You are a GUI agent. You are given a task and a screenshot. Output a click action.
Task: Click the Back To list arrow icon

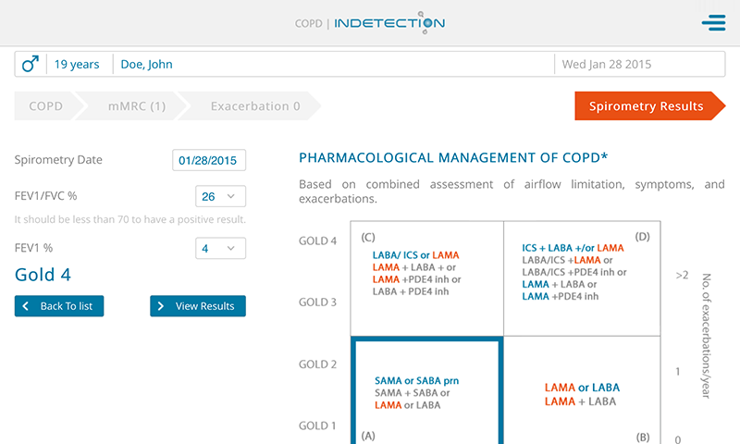(26, 306)
